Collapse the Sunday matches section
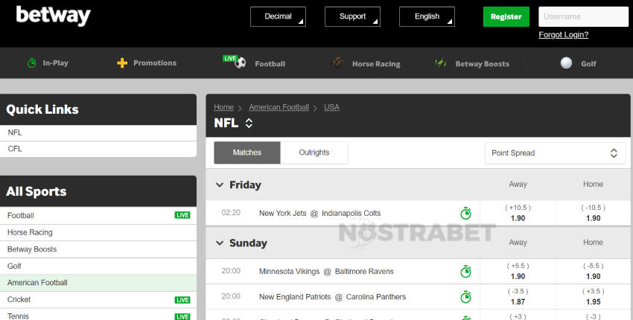The image size is (633, 320). 220,243
